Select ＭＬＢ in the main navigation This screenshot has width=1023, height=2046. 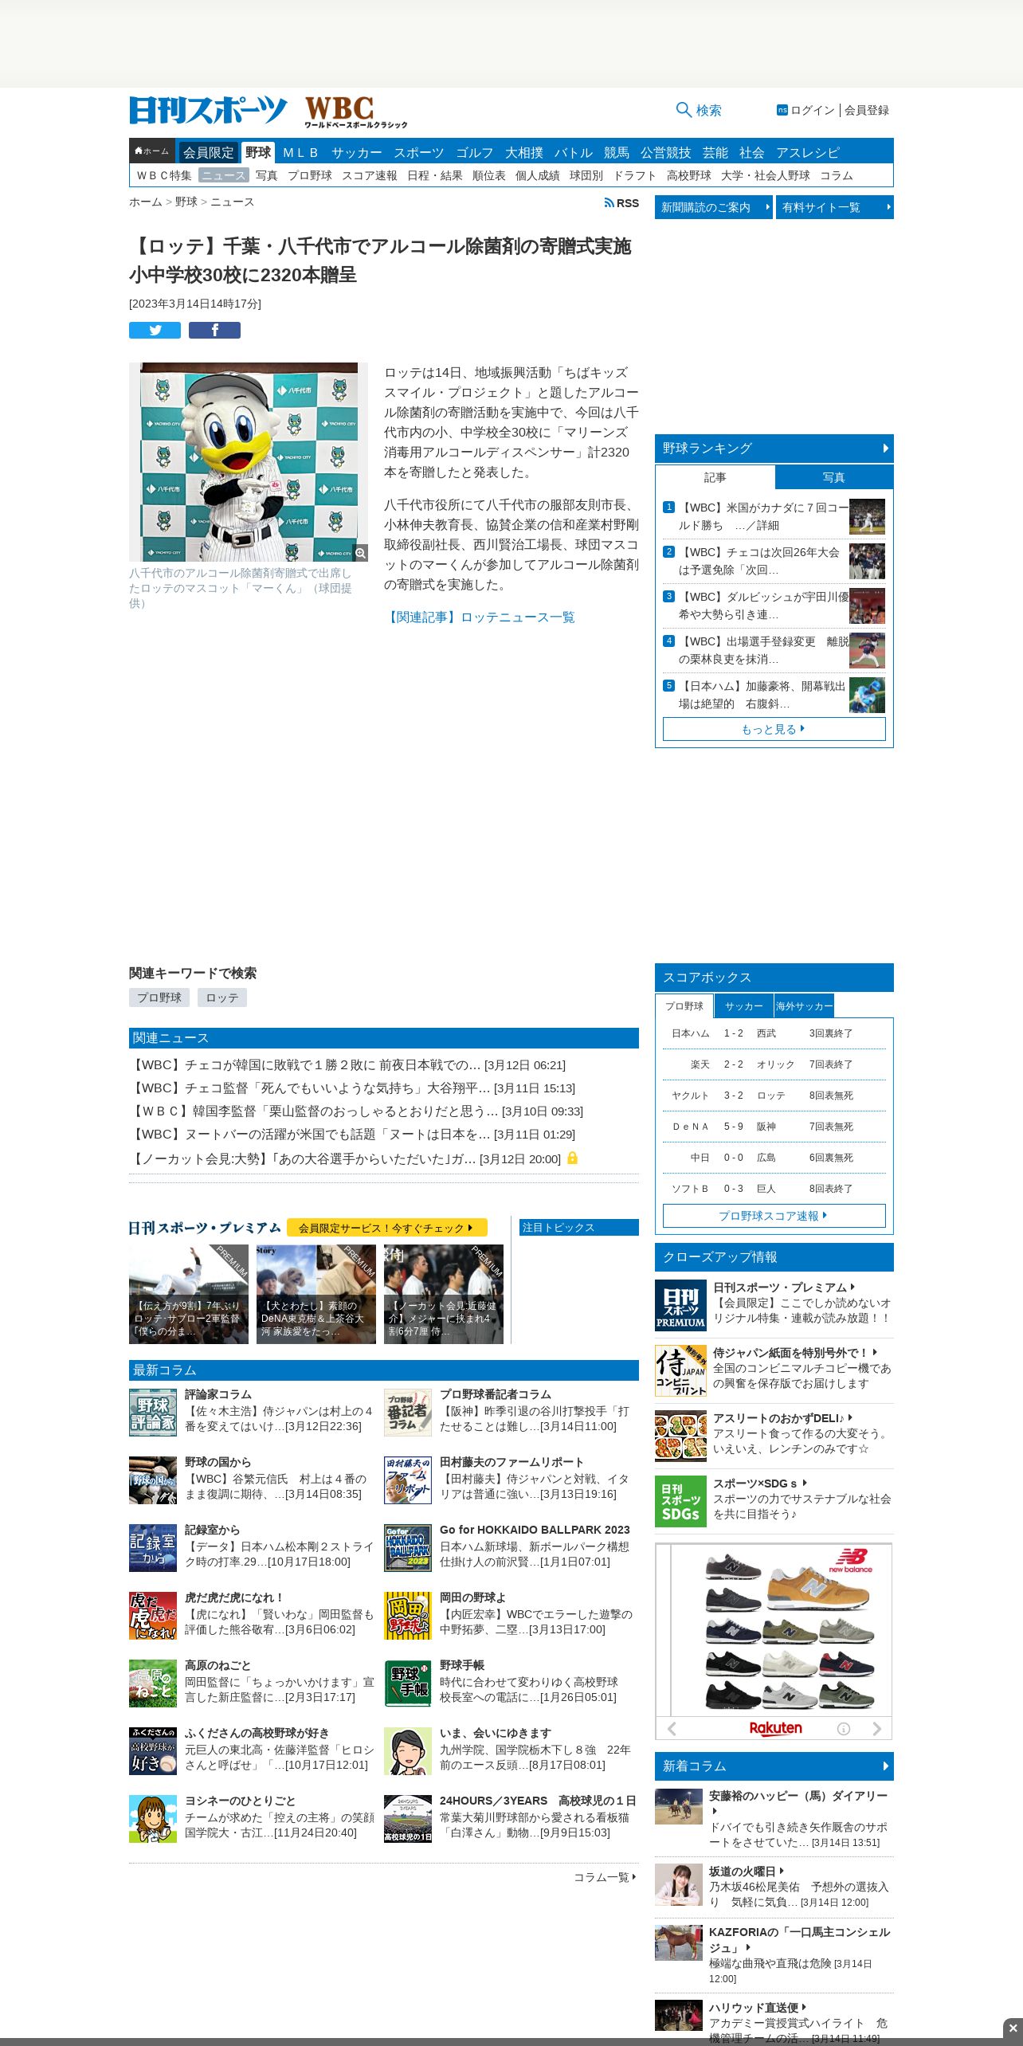point(300,152)
